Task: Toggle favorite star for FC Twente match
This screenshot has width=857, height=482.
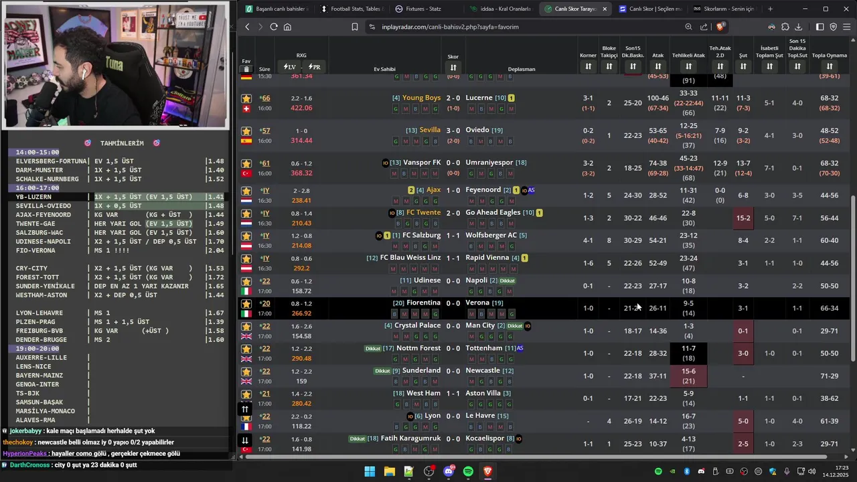Action: 246,214
